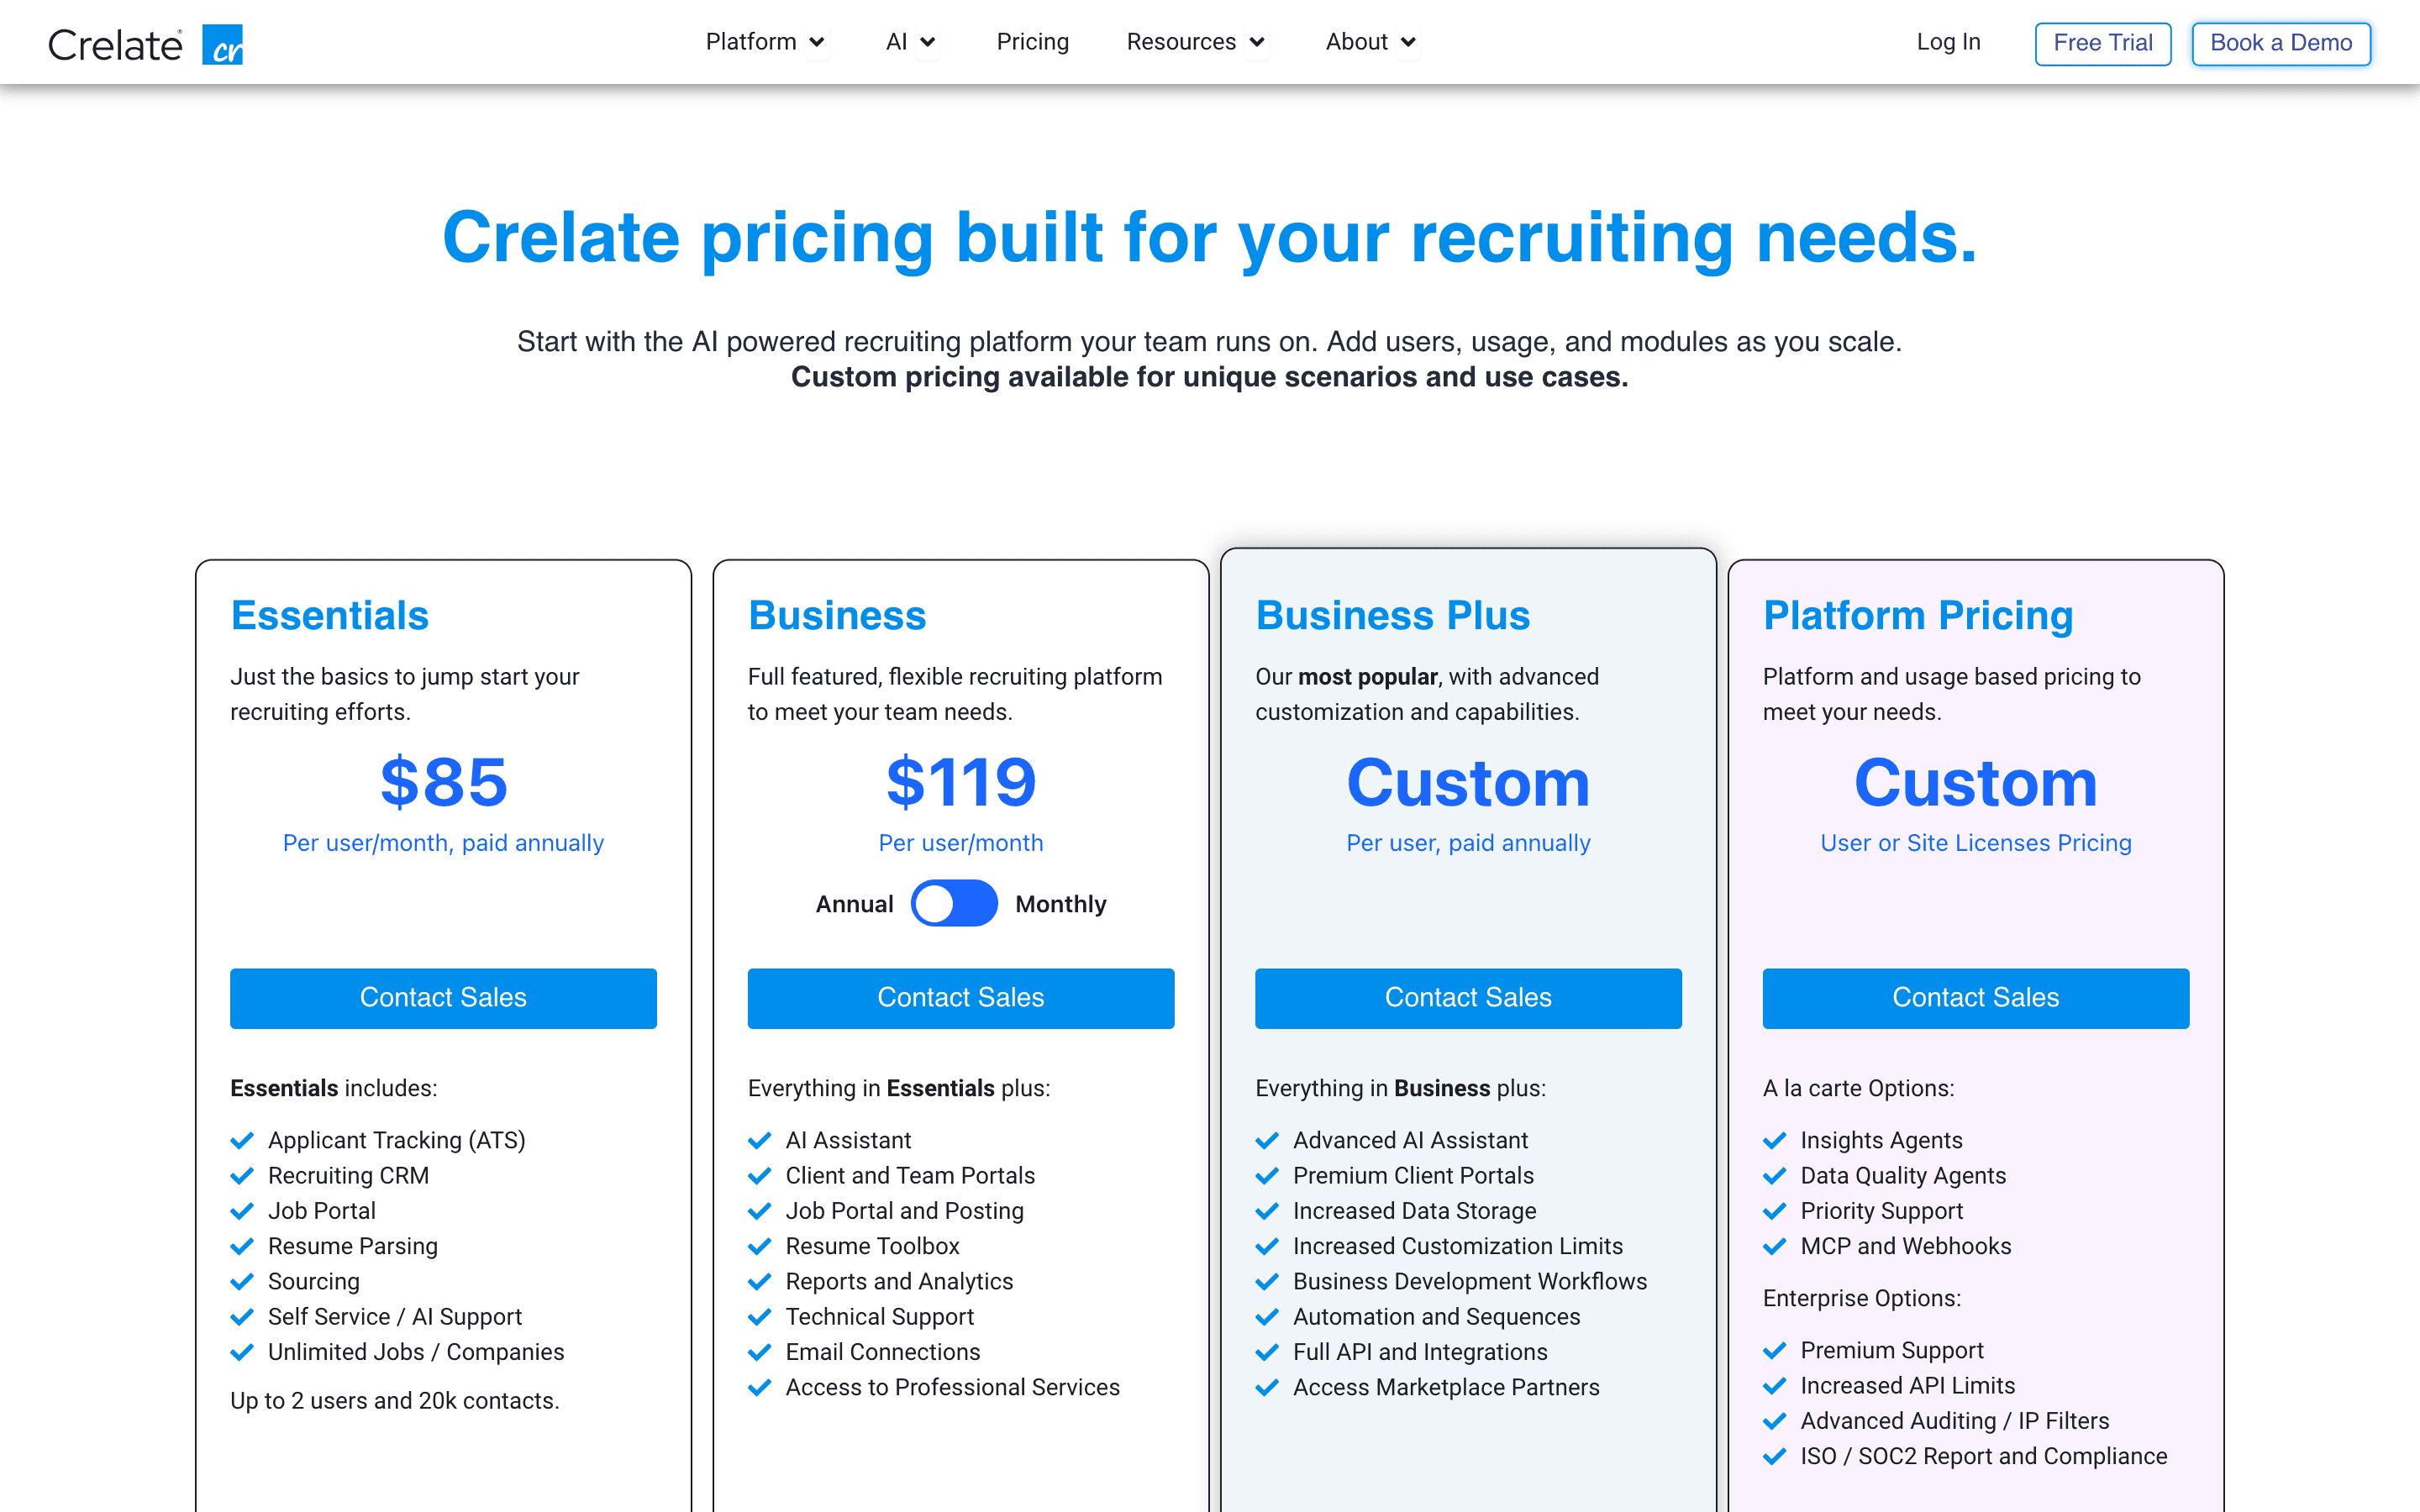Click 'Increased API Limits' feature text
2420x1512 pixels.
click(x=1908, y=1386)
